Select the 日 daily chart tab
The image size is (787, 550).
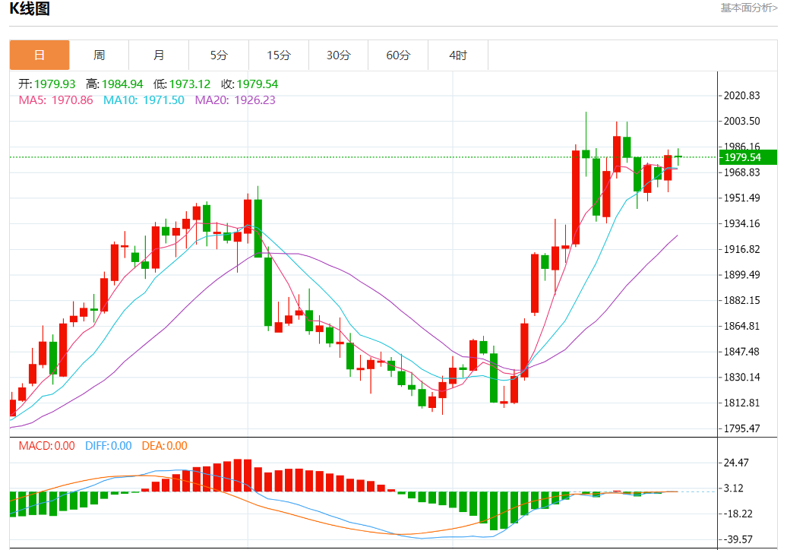(40, 55)
